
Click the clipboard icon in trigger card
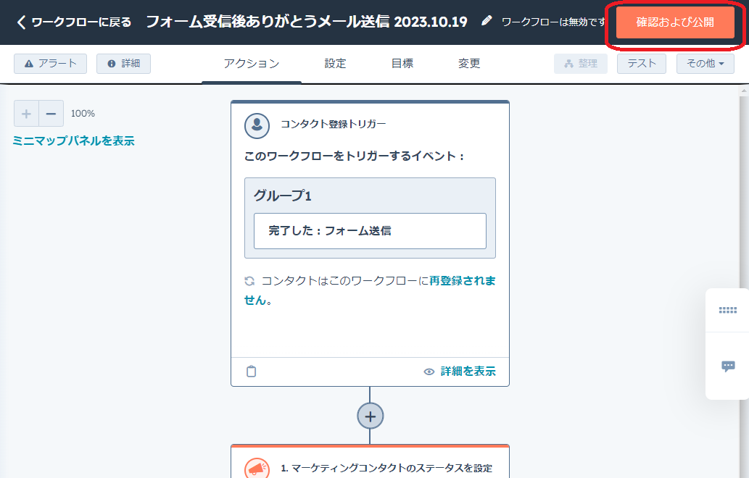pos(252,371)
